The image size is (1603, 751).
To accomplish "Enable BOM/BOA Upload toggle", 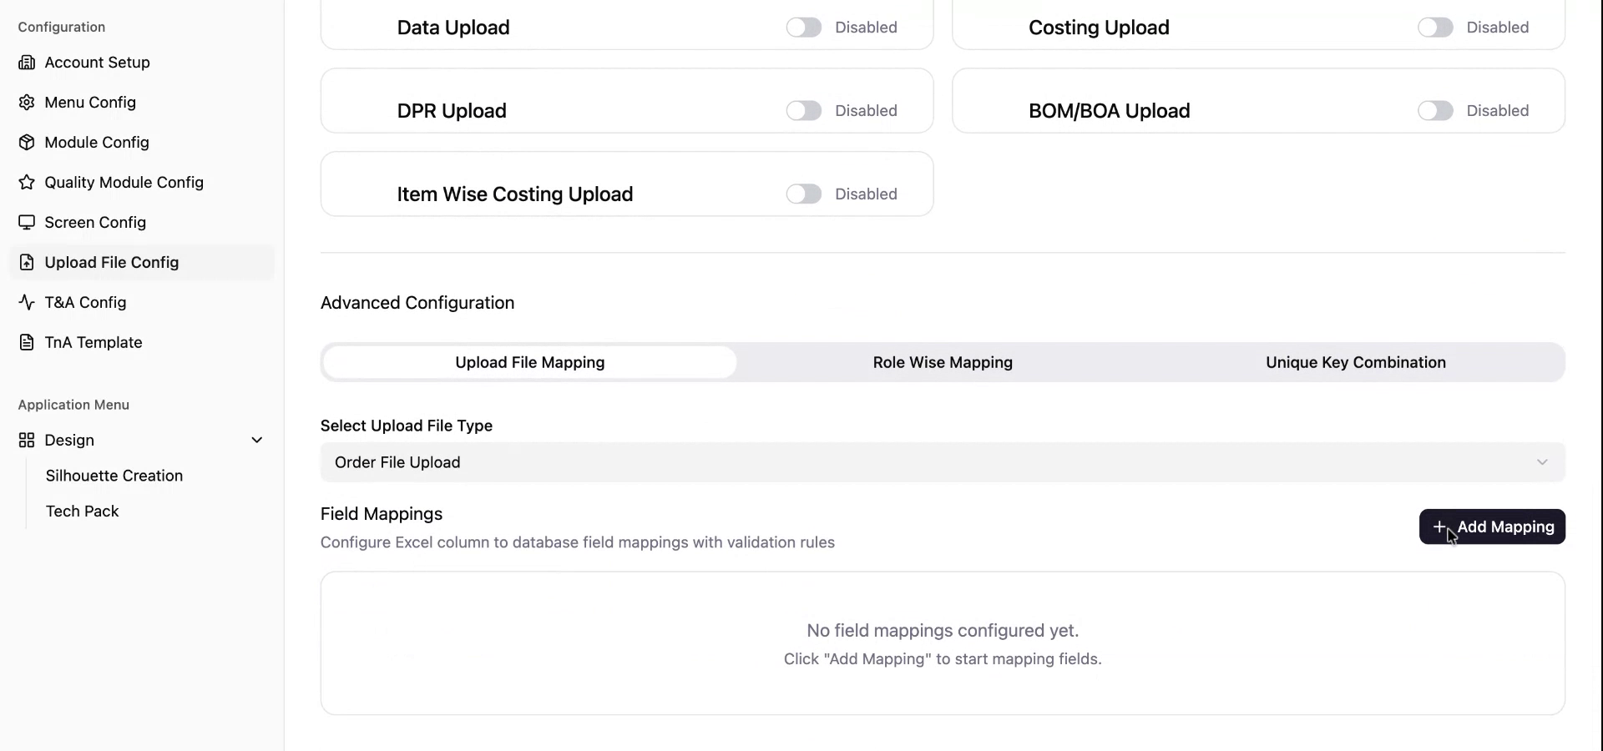I will click(x=1434, y=111).
